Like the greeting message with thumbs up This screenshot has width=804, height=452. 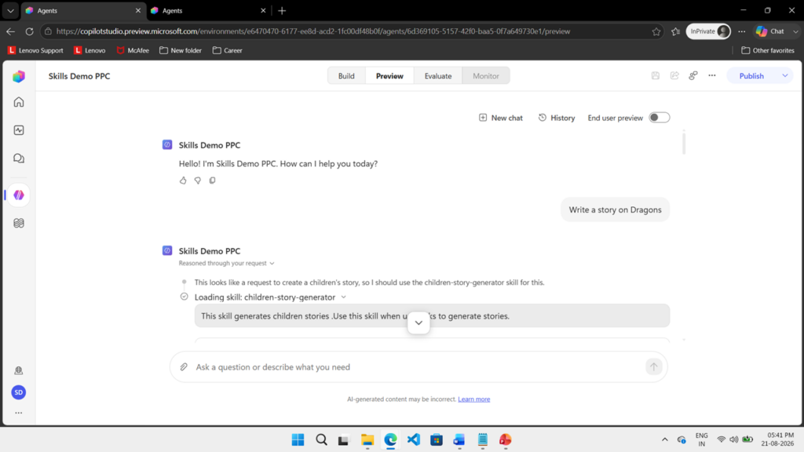coord(183,180)
